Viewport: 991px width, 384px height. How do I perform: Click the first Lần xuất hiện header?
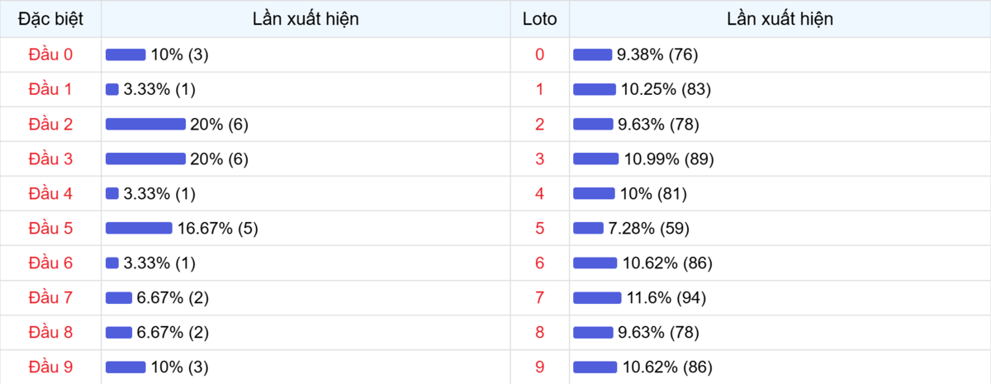point(306,19)
